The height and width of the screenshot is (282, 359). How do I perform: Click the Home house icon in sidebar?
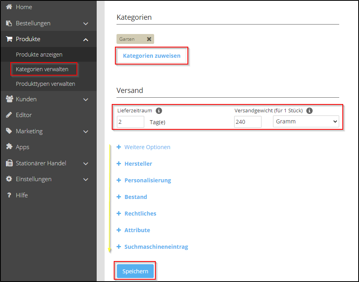click(9, 7)
